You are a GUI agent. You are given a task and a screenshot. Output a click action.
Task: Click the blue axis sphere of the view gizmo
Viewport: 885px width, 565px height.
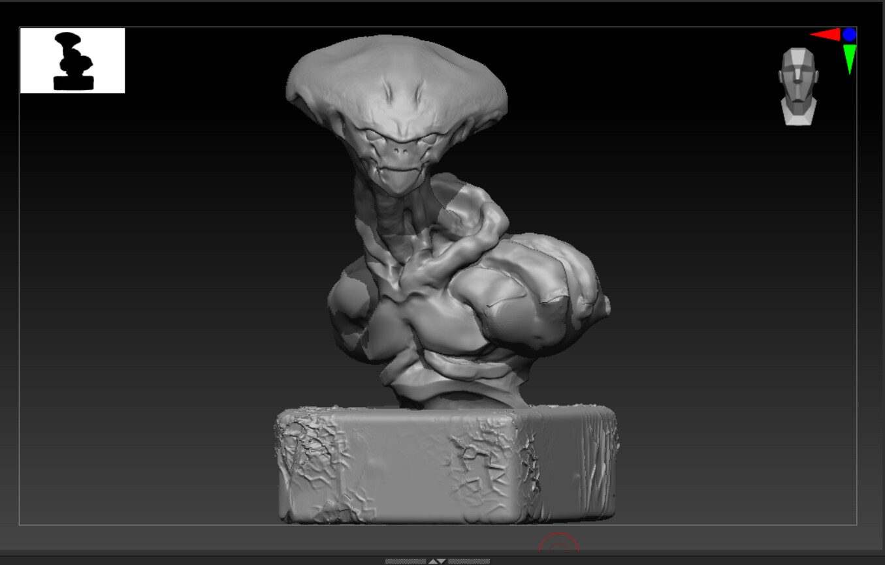[849, 34]
